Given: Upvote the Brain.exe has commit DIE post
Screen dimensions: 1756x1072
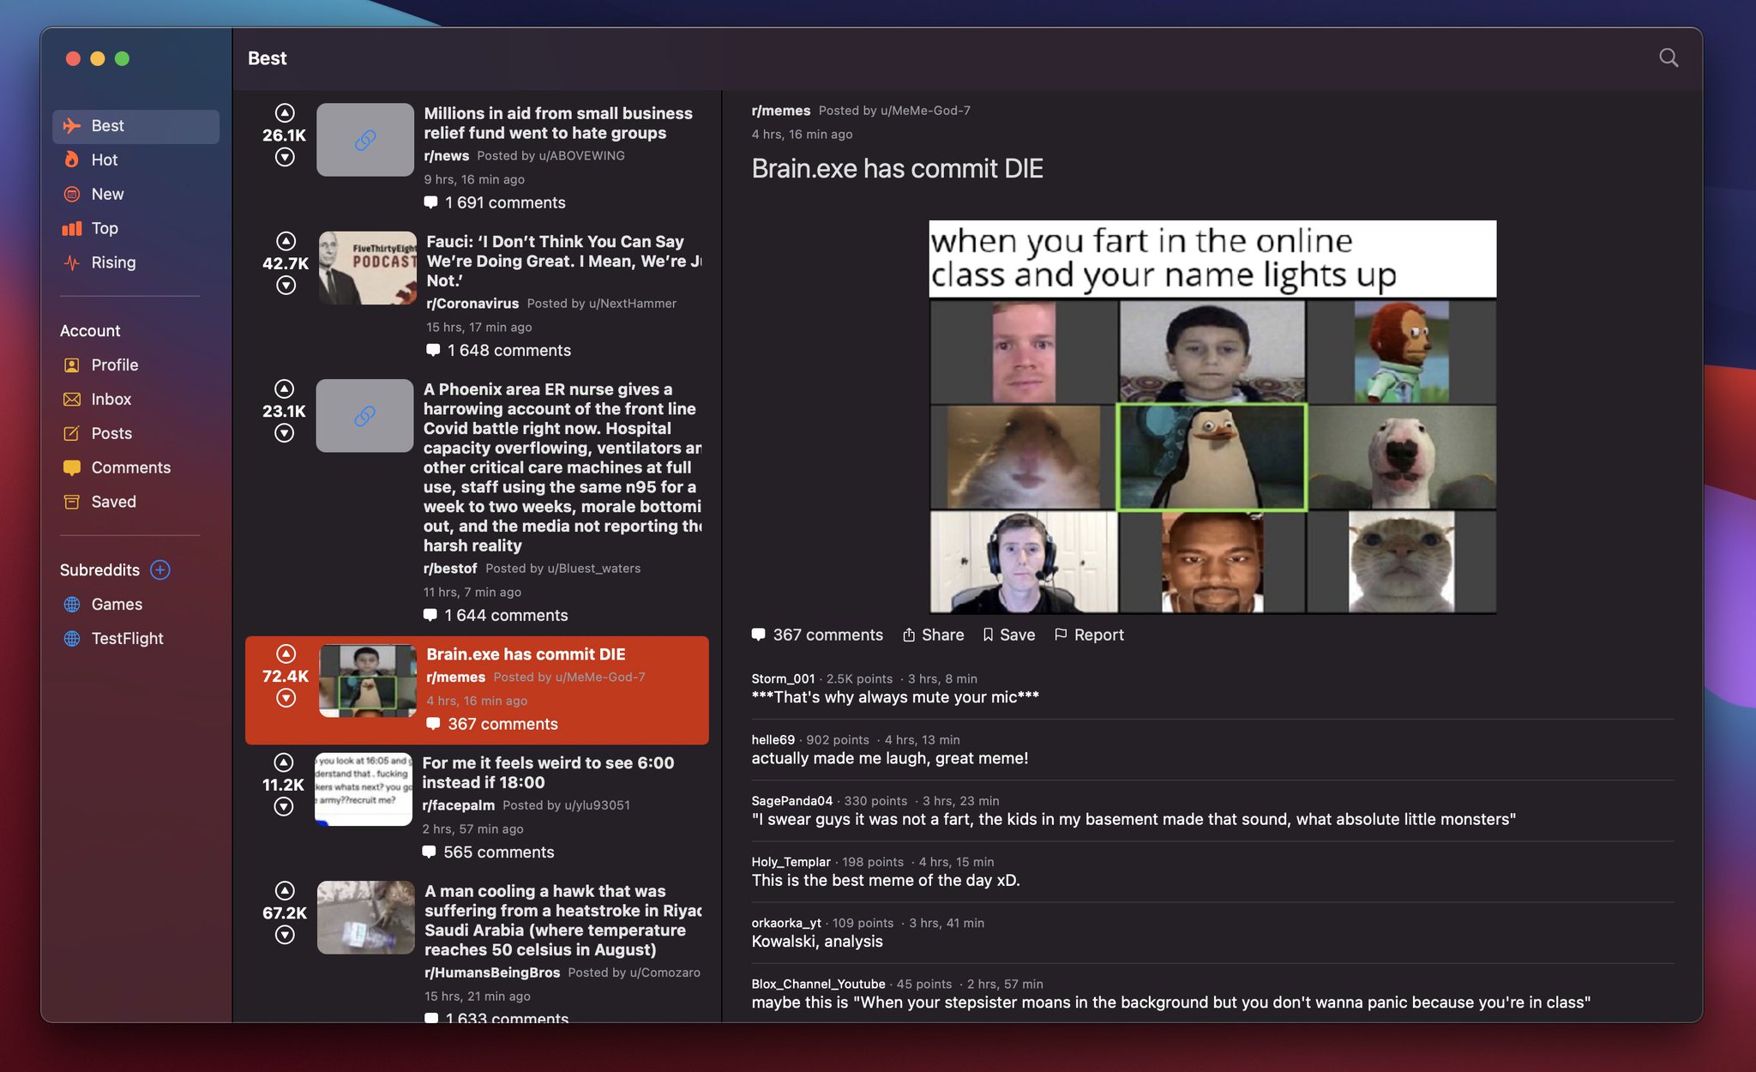Looking at the screenshot, I should tap(286, 653).
